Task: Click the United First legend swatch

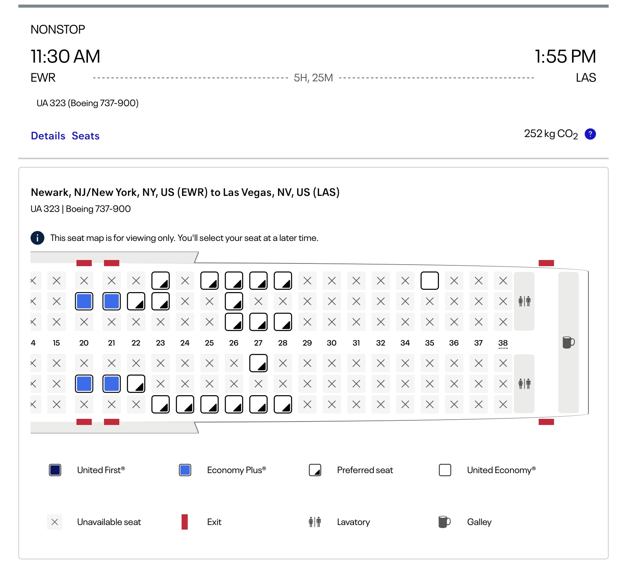Action: click(55, 470)
